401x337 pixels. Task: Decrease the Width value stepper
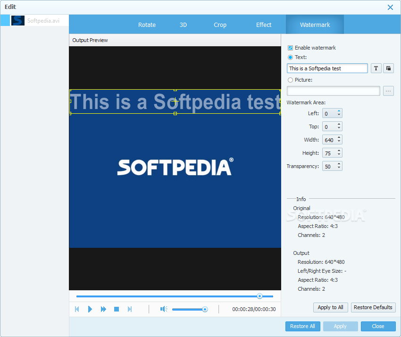click(339, 142)
